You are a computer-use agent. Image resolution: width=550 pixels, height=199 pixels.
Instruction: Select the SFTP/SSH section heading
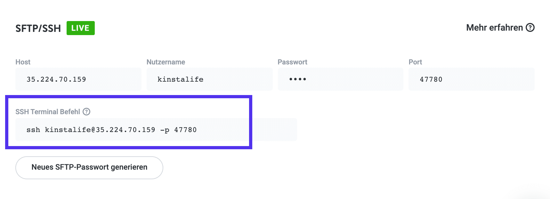38,28
